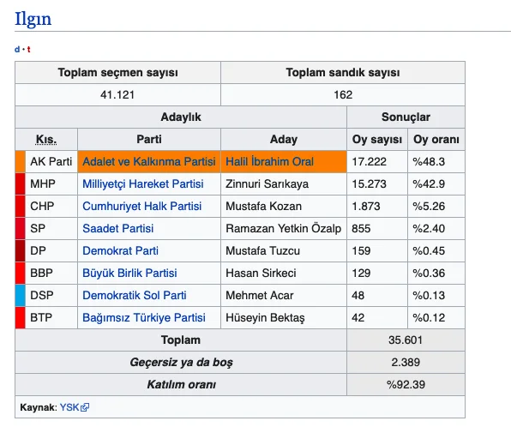Click the Ilgın section heading
The height and width of the screenshot is (427, 511).
coord(33,19)
